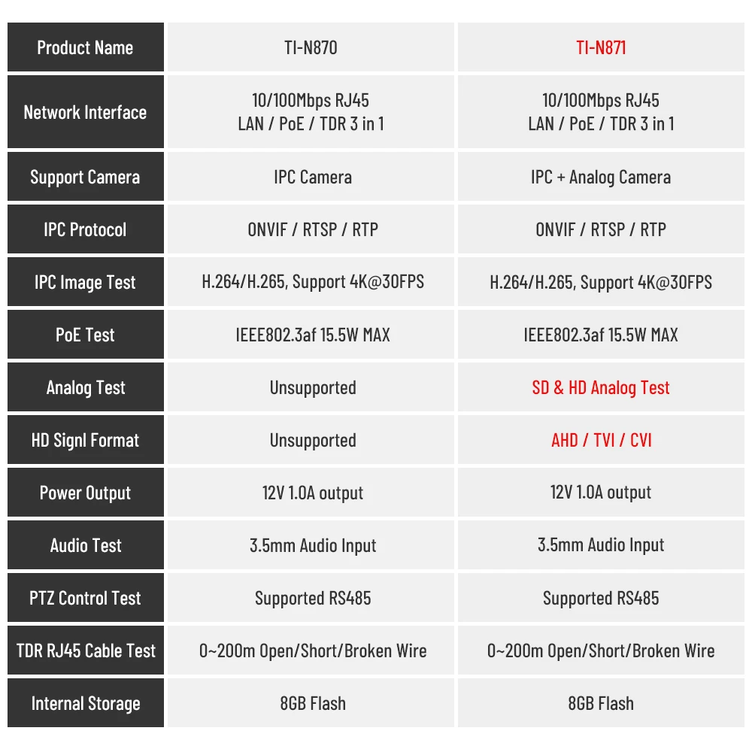Viewport: 752px width, 752px height.
Task: Click the TDR RJ45 Cable Test label
Action: click(x=85, y=651)
